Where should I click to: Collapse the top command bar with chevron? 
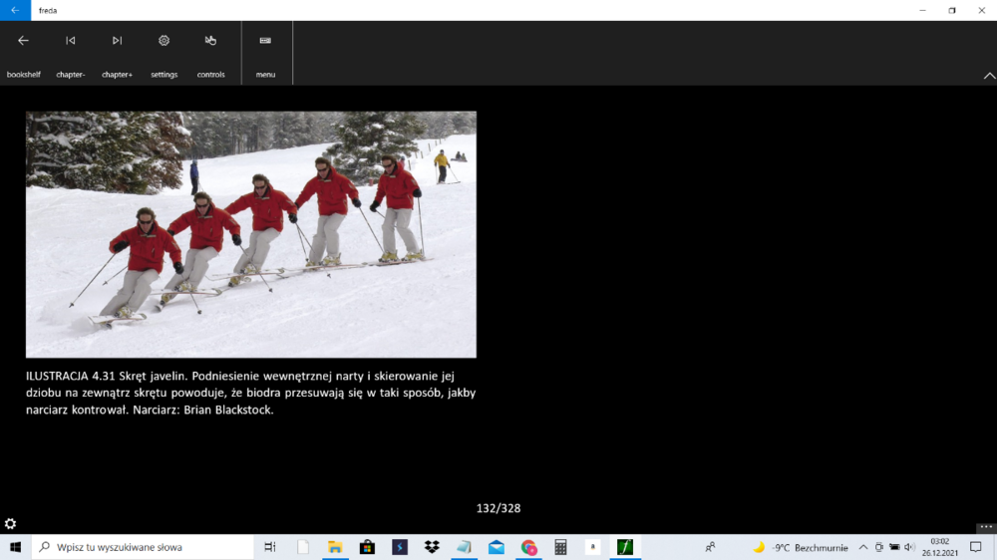pyautogui.click(x=989, y=76)
